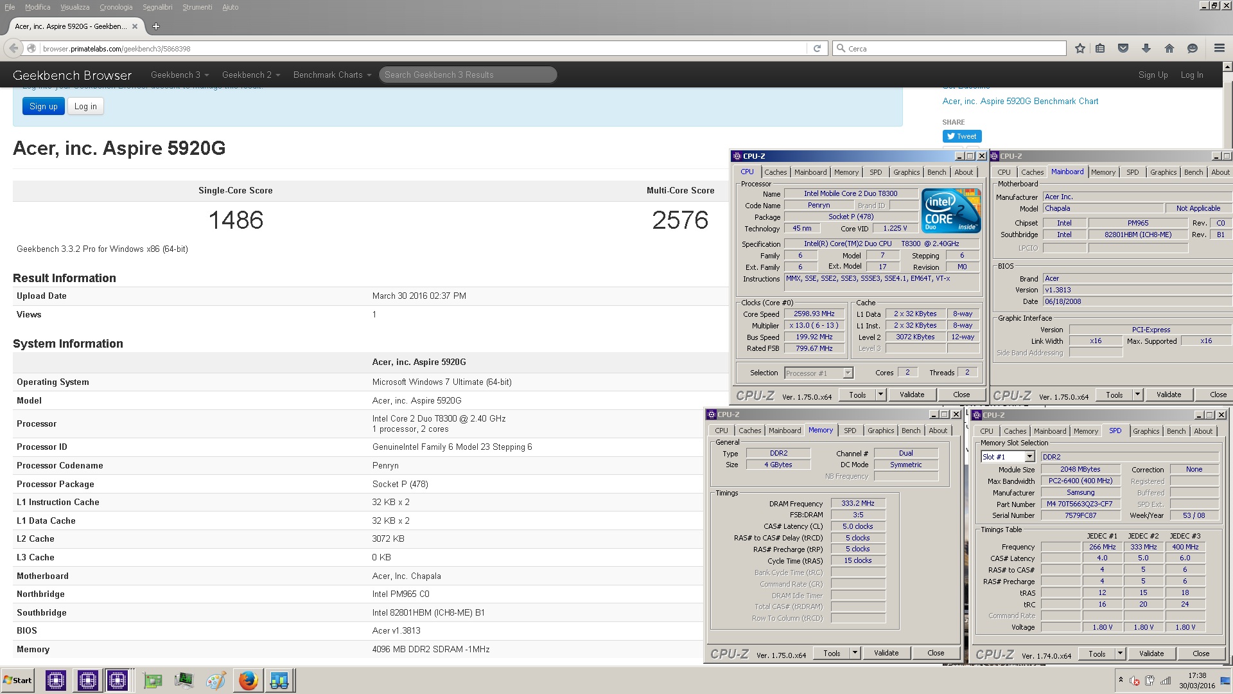1233x694 pixels.
Task: Expand the Benchmark Charts dropdown
Action: [332, 75]
